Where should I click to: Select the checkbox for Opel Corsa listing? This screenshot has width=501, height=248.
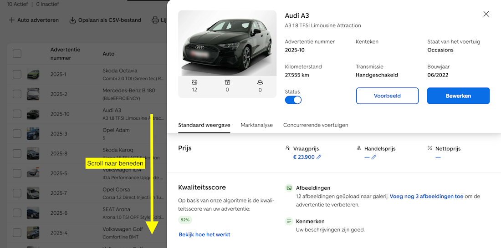(x=17, y=193)
